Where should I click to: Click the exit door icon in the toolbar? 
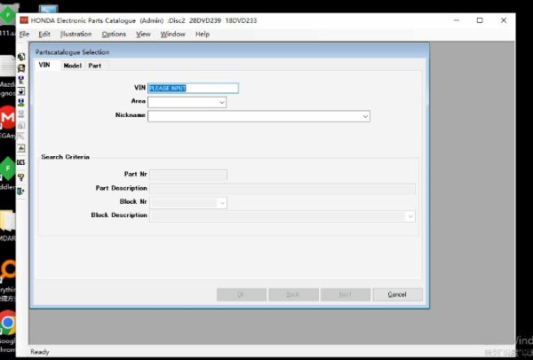tap(21, 191)
